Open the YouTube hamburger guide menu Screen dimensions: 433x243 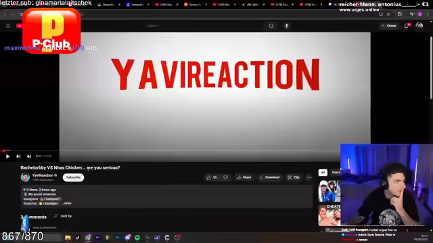[x=8, y=26]
